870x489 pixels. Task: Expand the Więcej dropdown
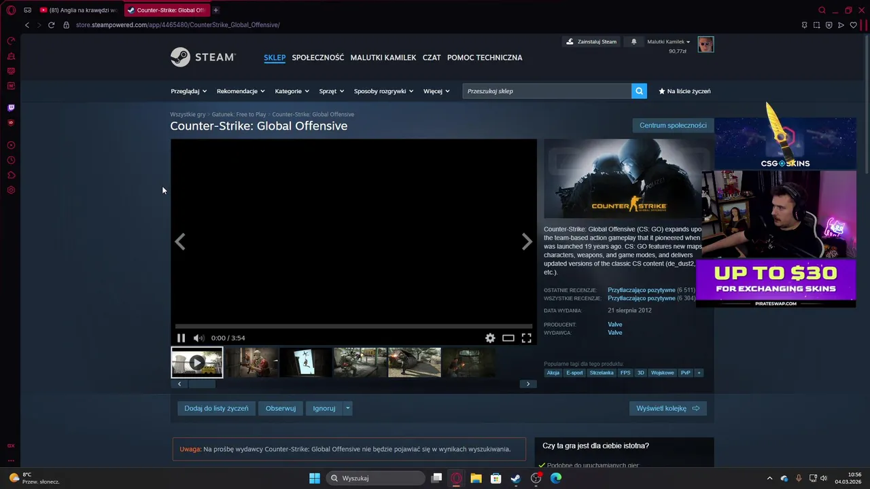coord(436,91)
